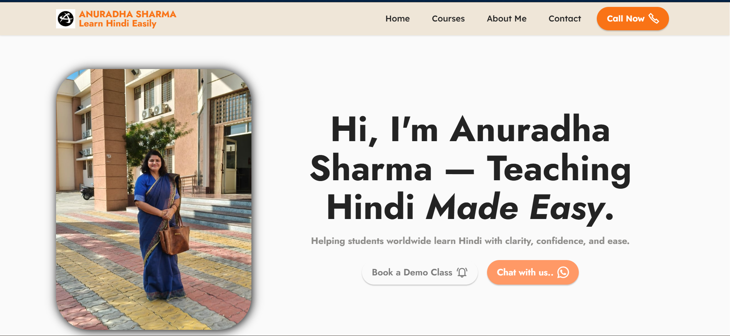This screenshot has height=336, width=730.
Task: Select the photo of Anuradha Sharma
Action: coord(154,199)
